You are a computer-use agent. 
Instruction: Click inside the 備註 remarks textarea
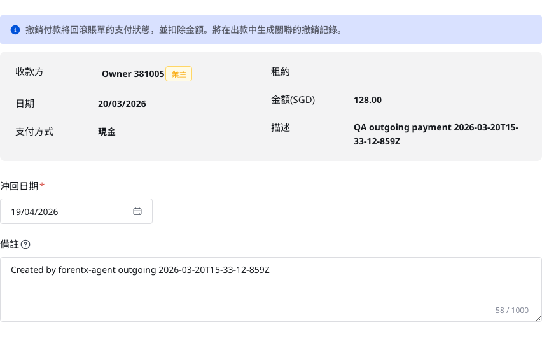tap(270, 290)
